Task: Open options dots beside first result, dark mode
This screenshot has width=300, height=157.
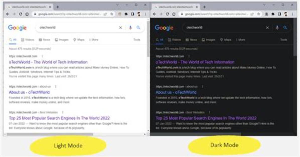Action: (189, 56)
